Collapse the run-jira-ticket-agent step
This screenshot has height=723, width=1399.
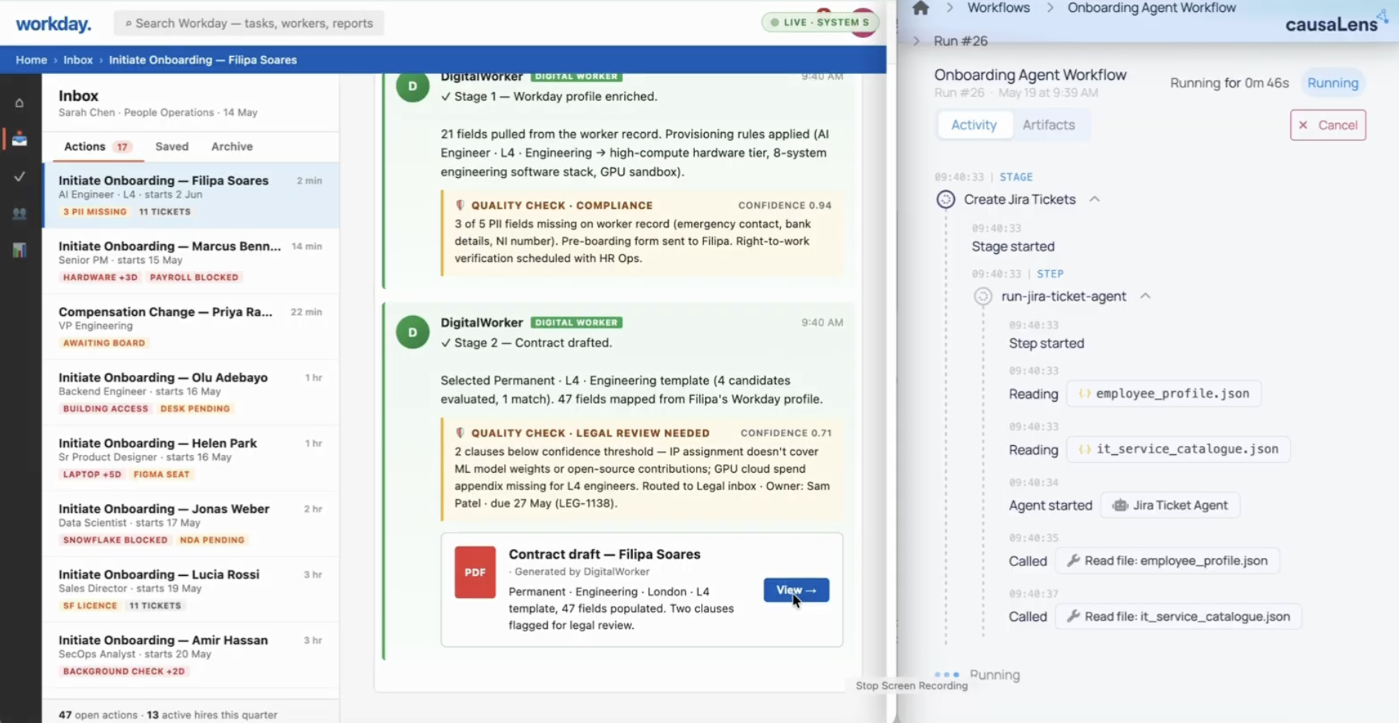coord(1145,297)
